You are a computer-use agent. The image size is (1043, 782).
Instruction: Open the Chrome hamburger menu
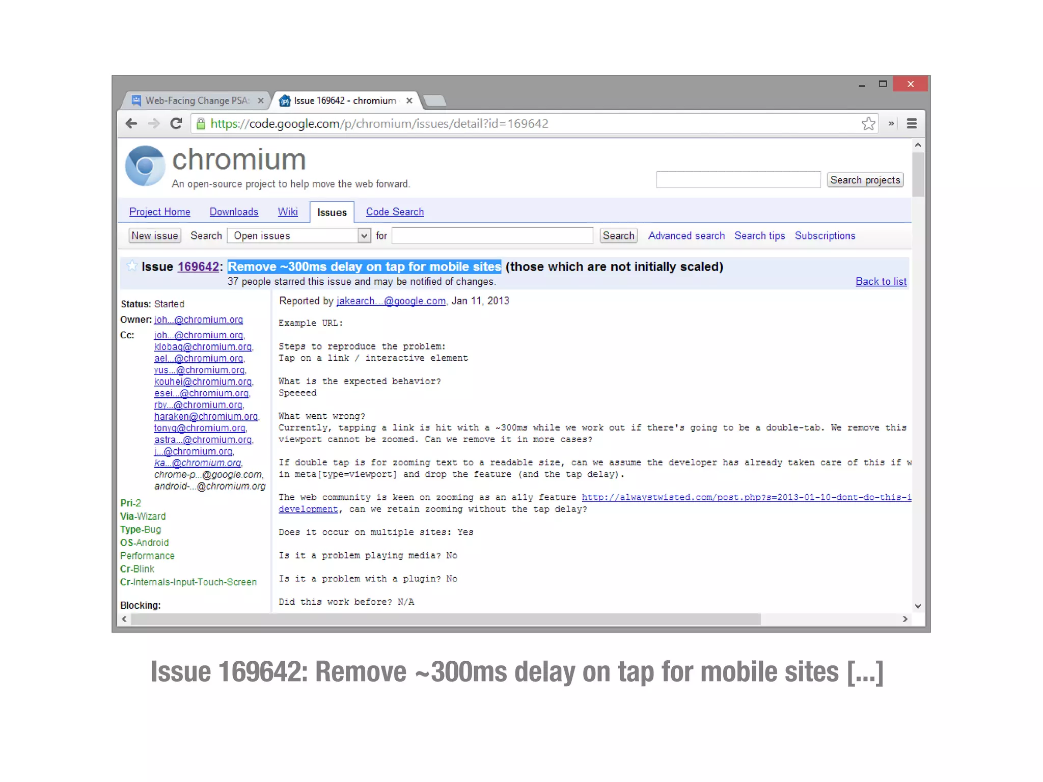pos(912,123)
